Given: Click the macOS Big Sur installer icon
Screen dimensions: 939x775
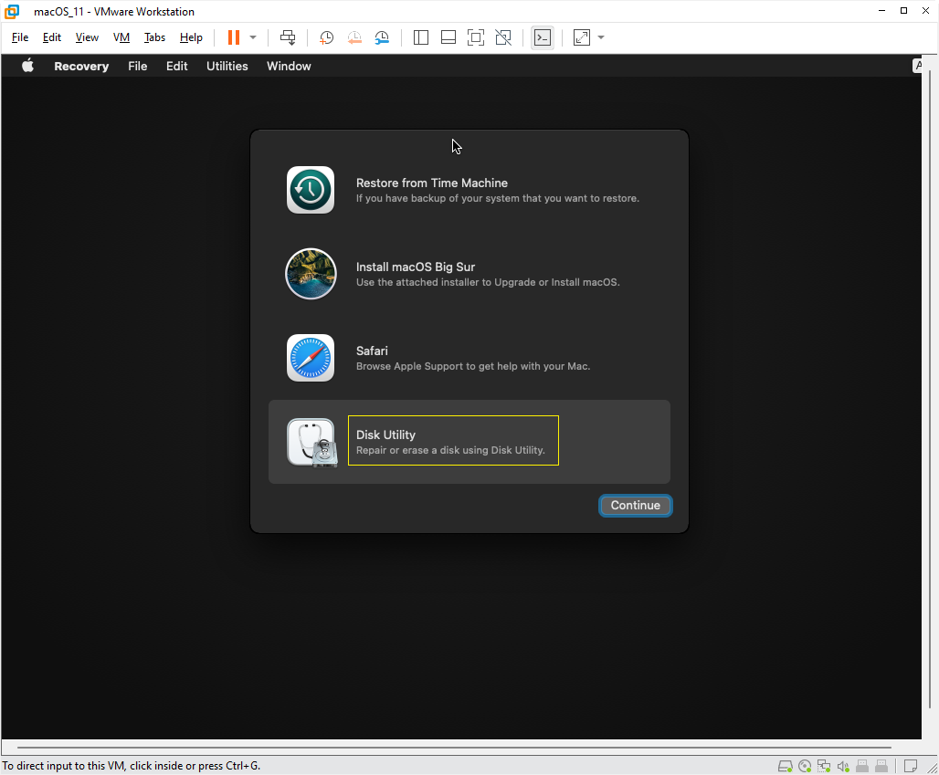Looking at the screenshot, I should tap(311, 274).
